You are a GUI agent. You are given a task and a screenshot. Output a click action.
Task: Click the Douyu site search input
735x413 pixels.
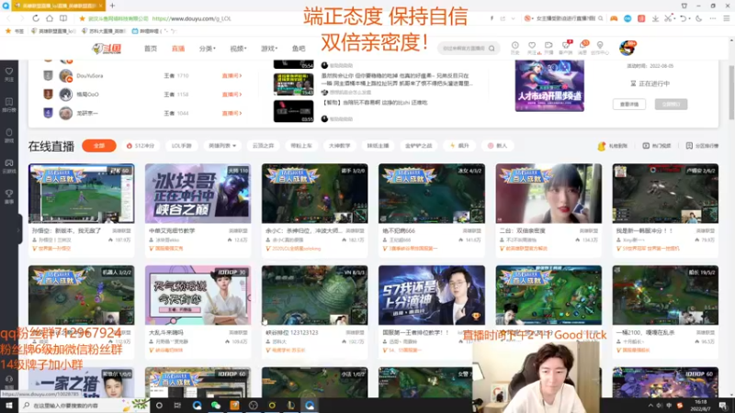click(x=464, y=49)
